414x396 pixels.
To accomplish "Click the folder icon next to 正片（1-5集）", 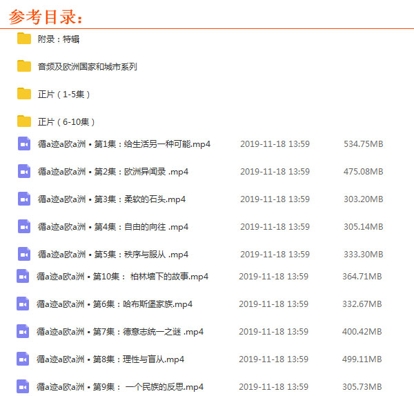I will tap(24, 94).
